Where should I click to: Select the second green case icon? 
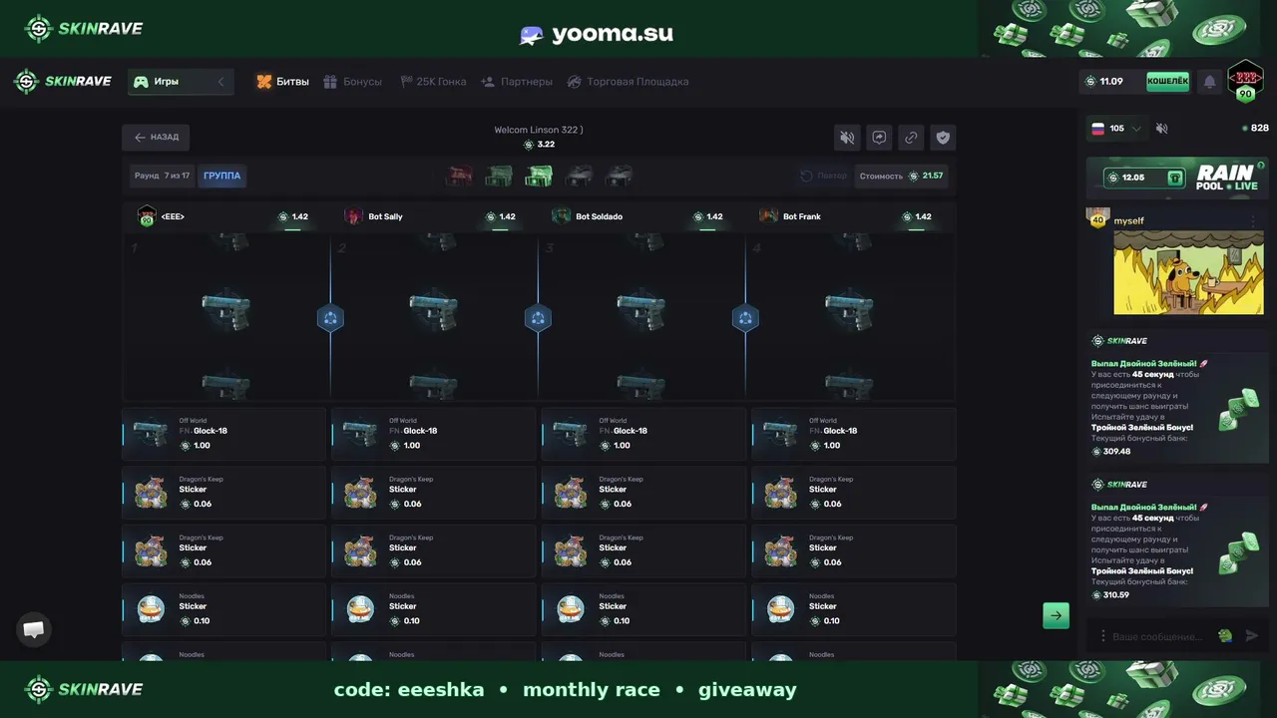[x=499, y=177]
